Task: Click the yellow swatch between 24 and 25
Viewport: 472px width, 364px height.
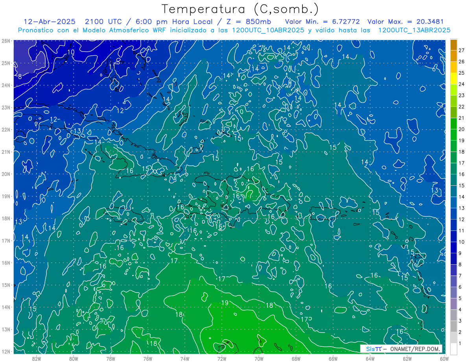Action: click(x=454, y=78)
